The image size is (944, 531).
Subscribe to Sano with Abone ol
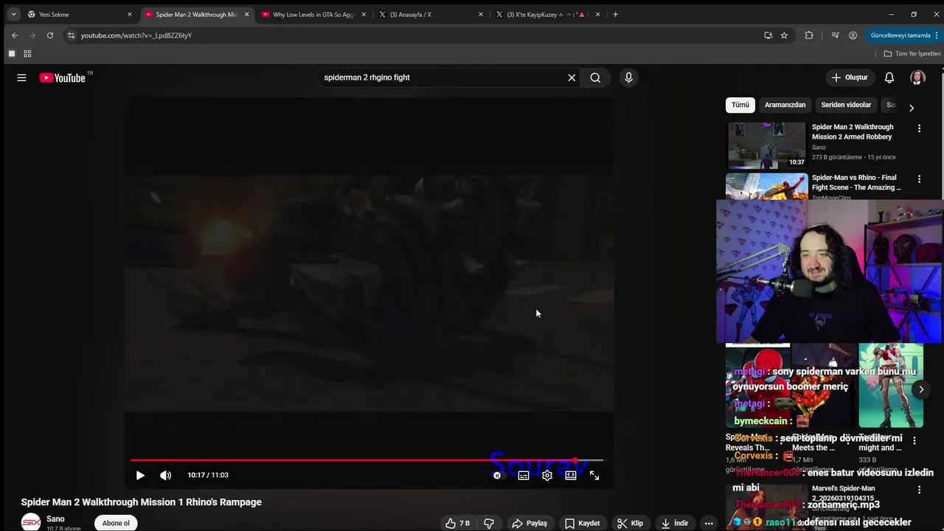pos(116,523)
